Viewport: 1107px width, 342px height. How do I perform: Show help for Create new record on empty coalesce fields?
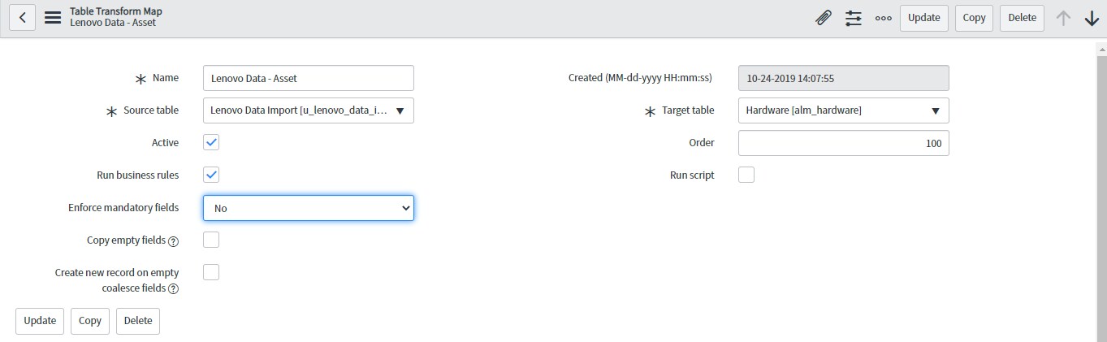pyautogui.click(x=173, y=289)
